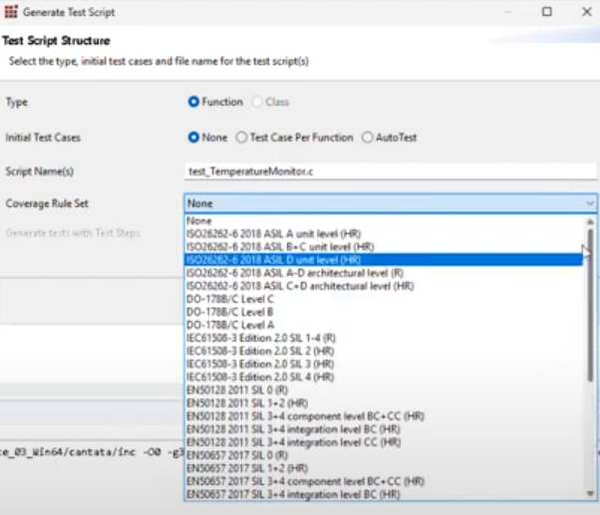The image size is (600, 515).
Task: Maximize the Generate Test Script window
Action: tap(547, 12)
